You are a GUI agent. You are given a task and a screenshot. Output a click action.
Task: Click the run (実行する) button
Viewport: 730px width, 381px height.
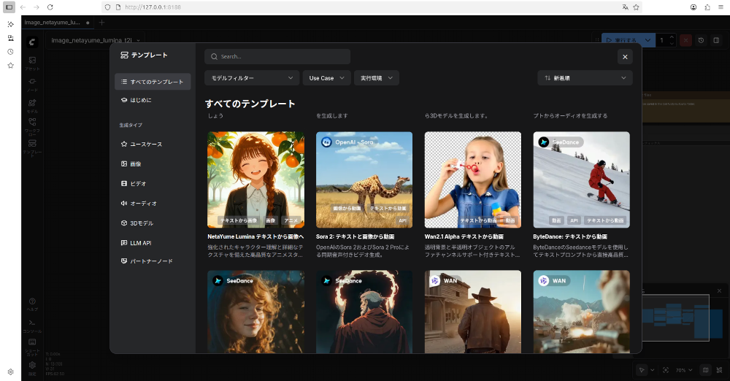pos(621,40)
